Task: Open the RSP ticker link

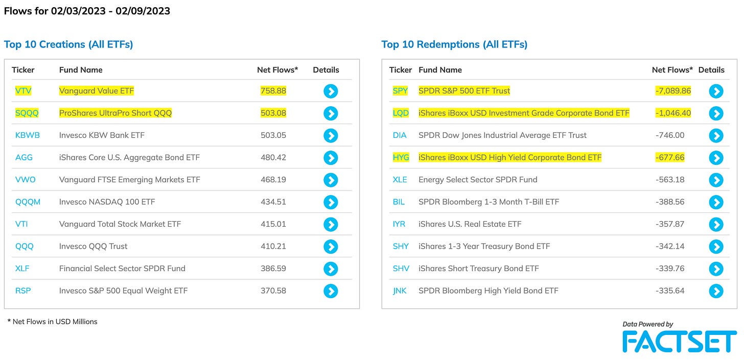Action: [x=23, y=290]
